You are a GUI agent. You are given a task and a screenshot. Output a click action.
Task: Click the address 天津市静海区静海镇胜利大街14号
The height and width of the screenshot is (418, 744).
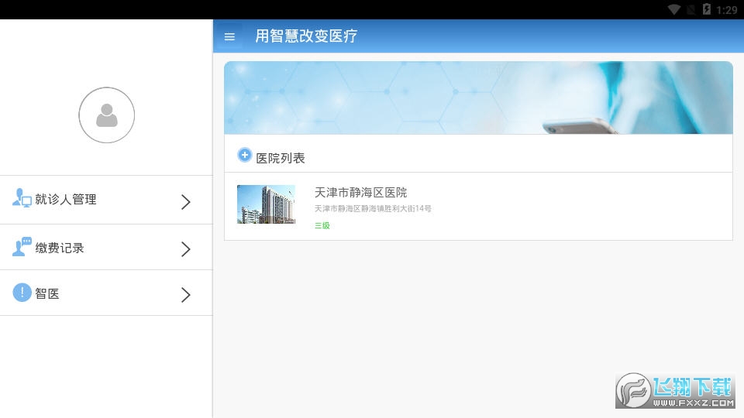pos(373,208)
